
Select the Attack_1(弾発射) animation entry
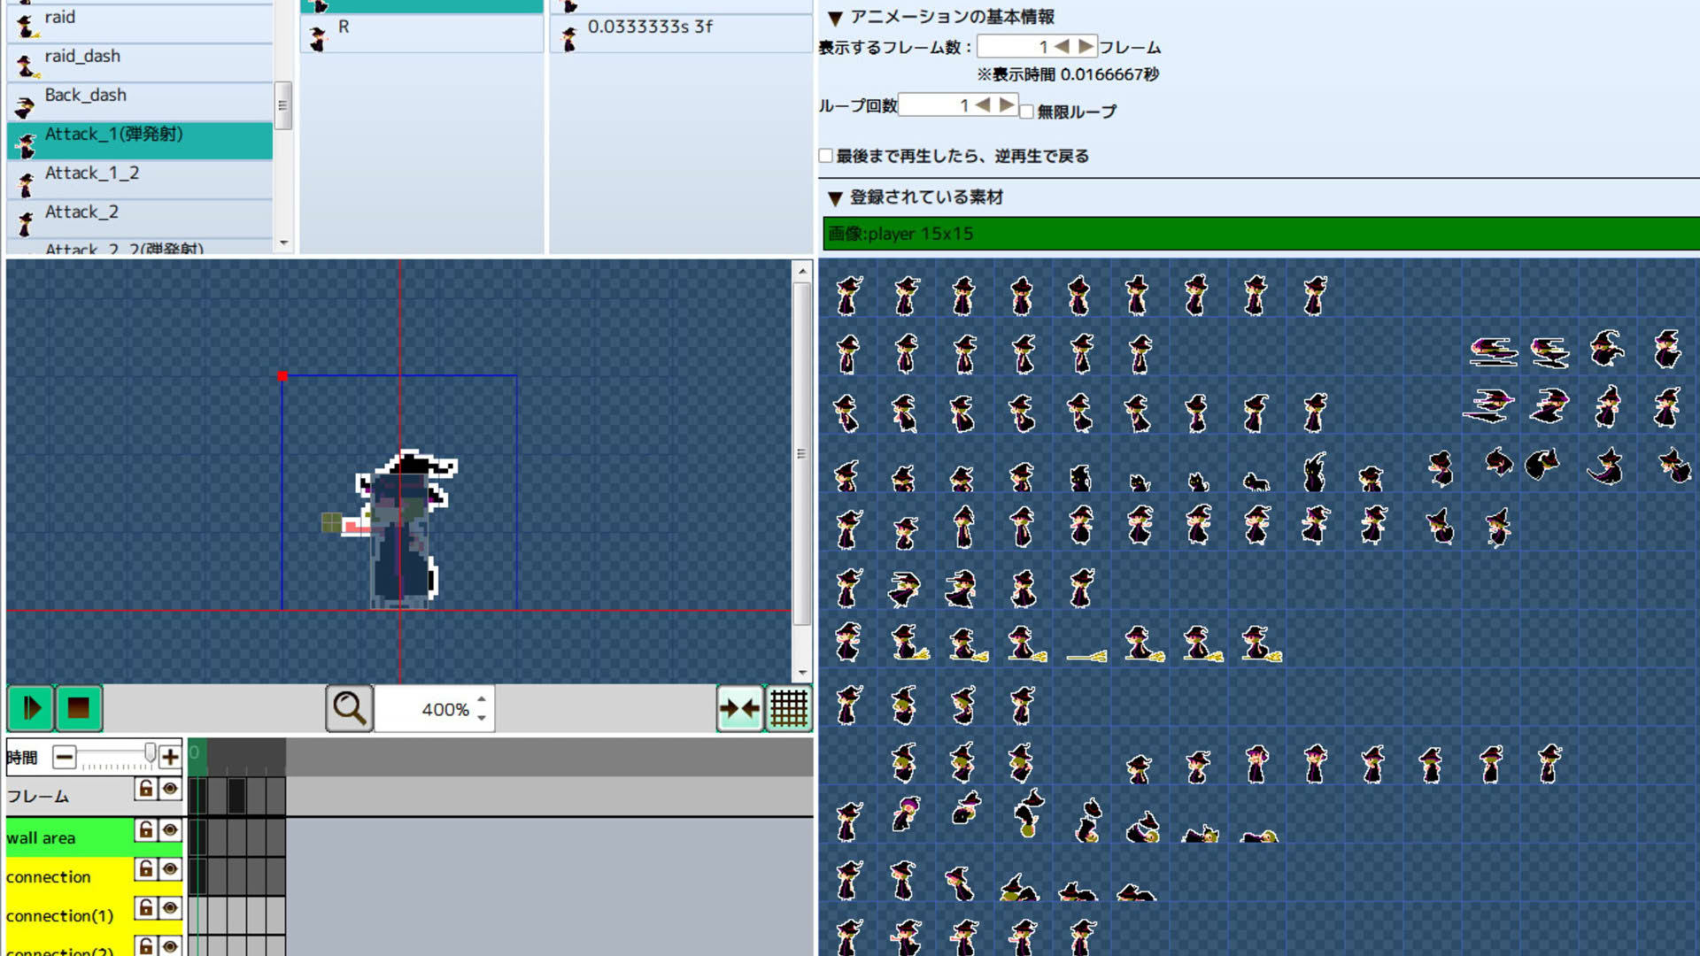tap(140, 141)
